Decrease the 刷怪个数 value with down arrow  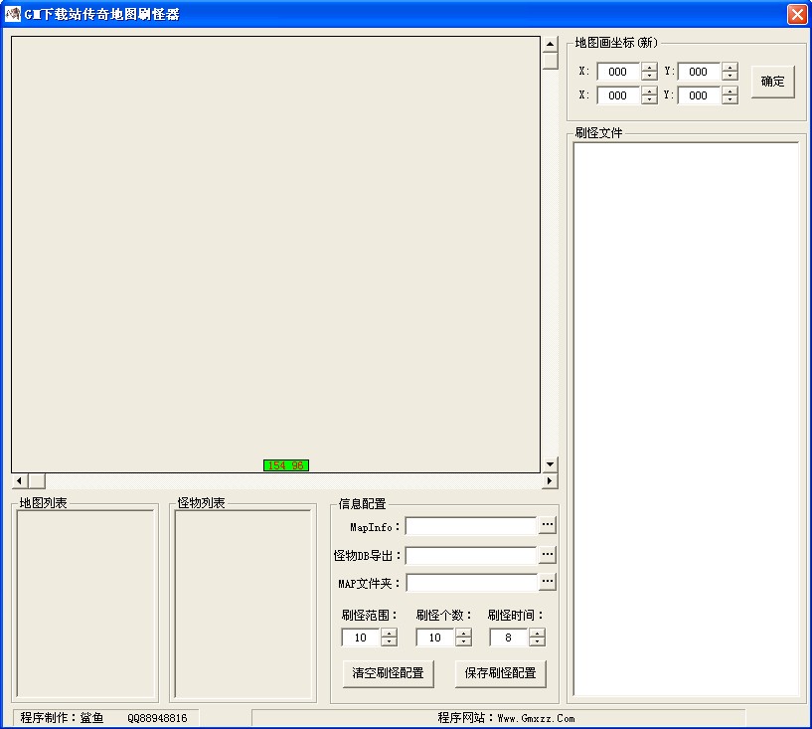[x=463, y=642]
